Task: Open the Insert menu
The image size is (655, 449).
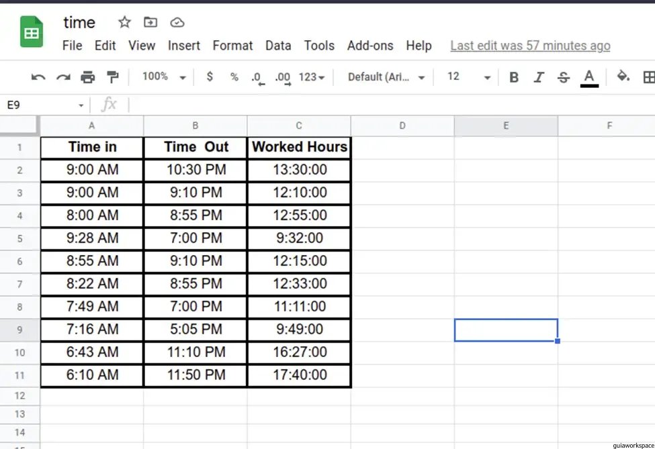Action: [x=184, y=46]
